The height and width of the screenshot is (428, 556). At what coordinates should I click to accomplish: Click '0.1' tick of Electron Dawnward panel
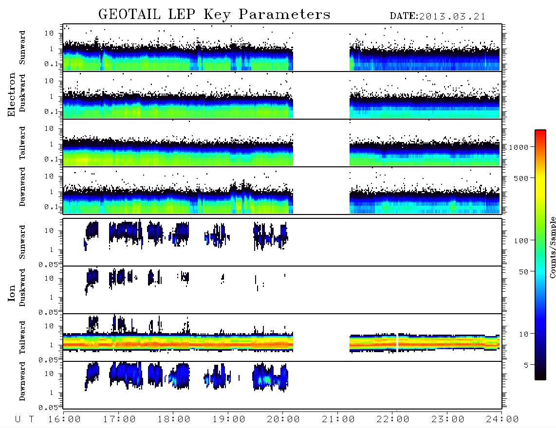[x=51, y=207]
